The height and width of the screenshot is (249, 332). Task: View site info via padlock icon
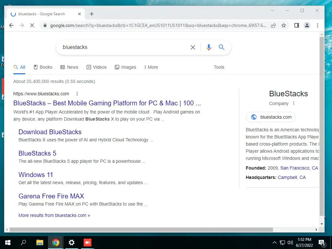[x=45, y=25]
